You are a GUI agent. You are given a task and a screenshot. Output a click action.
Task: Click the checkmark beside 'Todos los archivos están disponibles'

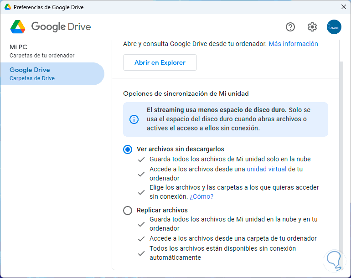(x=142, y=253)
